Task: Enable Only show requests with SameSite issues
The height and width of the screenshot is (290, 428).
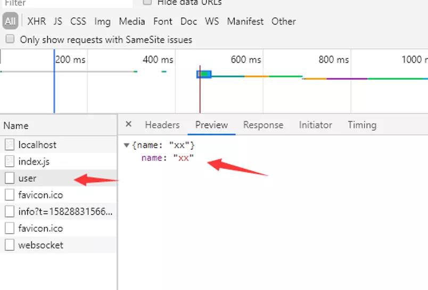Action: (10, 39)
